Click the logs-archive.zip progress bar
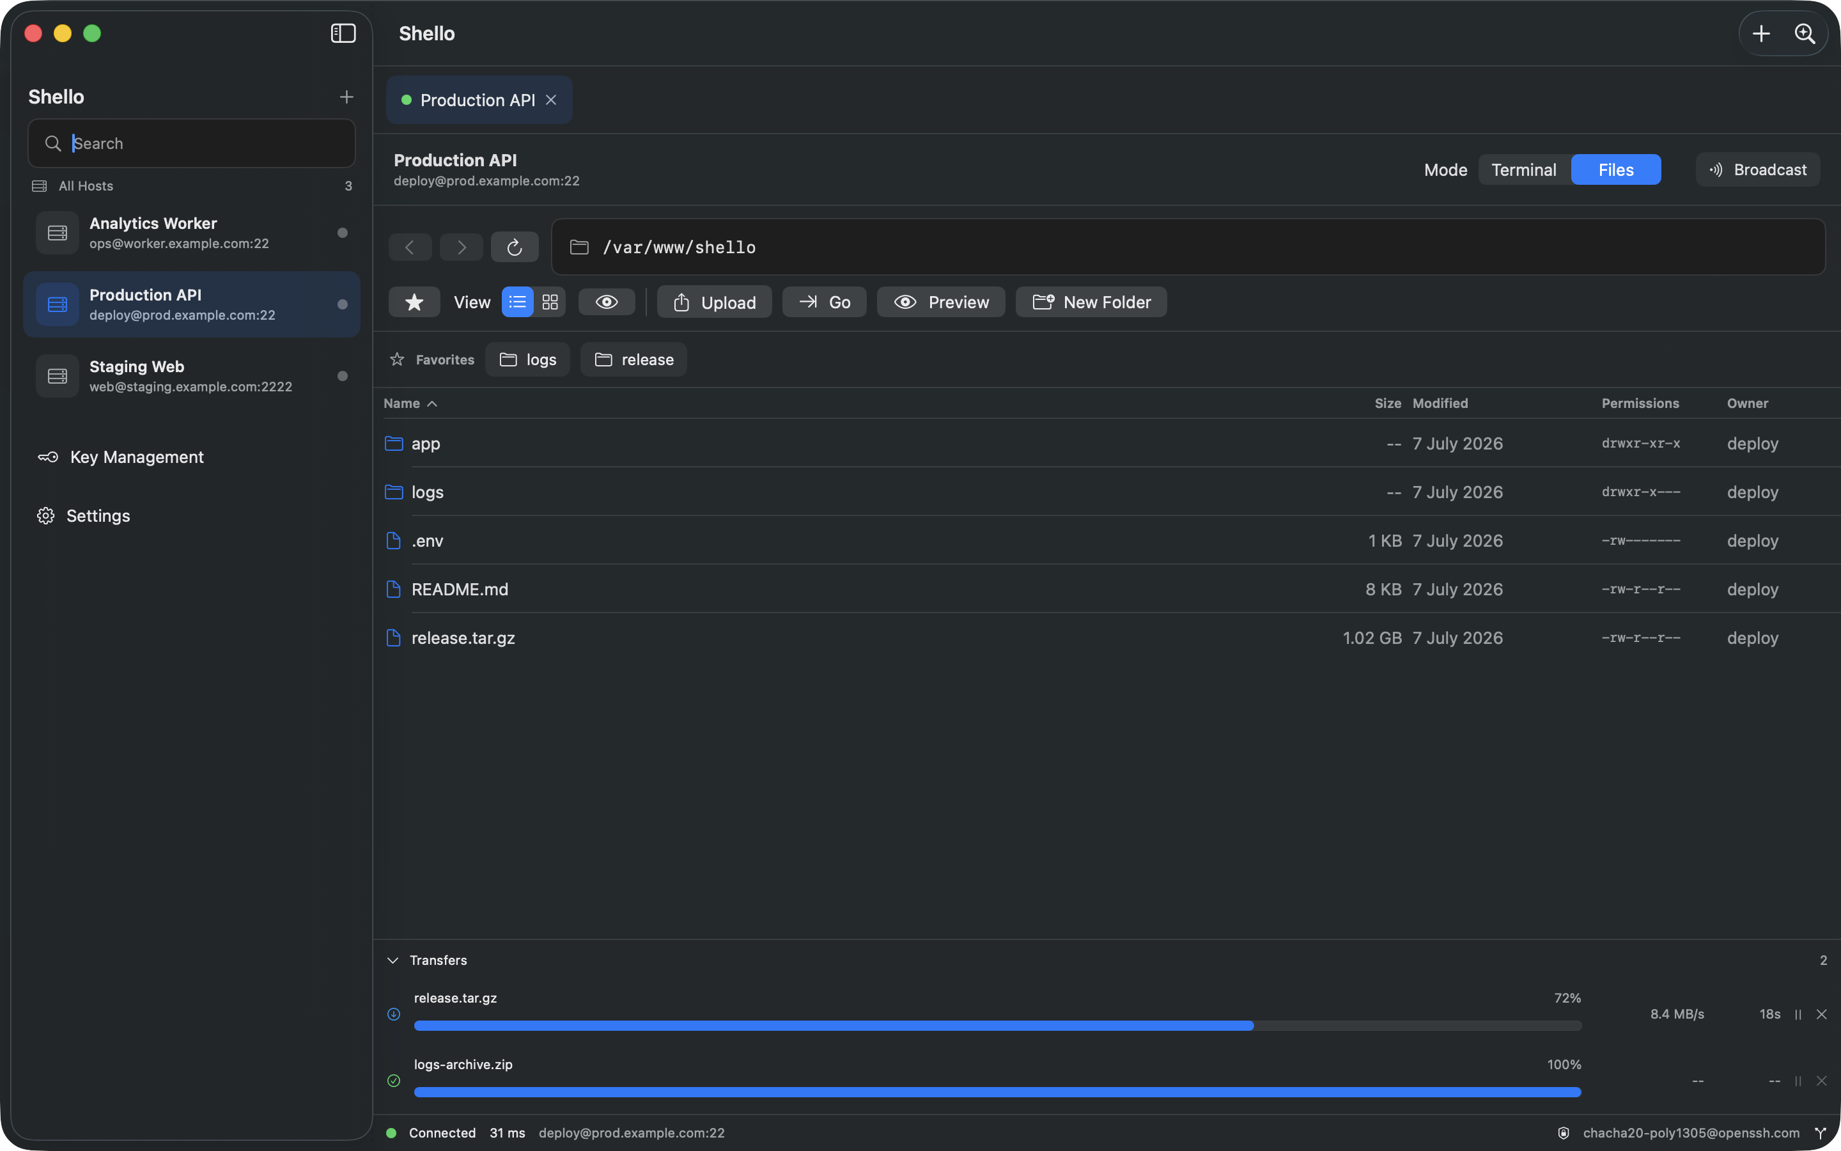1841x1151 pixels. click(x=997, y=1092)
